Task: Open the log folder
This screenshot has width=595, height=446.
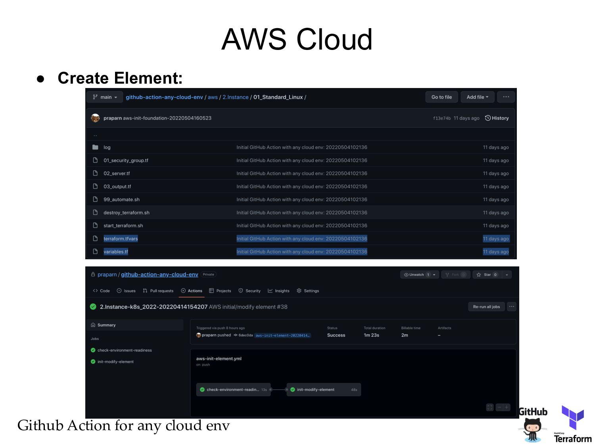Action: click(107, 147)
